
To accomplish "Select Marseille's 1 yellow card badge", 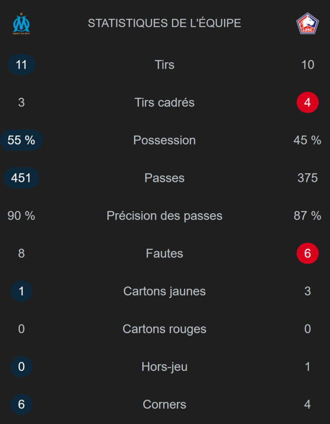I will click(21, 291).
